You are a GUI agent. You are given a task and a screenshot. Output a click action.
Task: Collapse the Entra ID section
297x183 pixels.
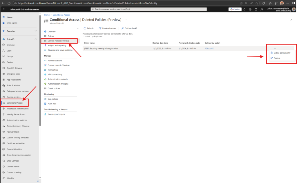pos(36,39)
